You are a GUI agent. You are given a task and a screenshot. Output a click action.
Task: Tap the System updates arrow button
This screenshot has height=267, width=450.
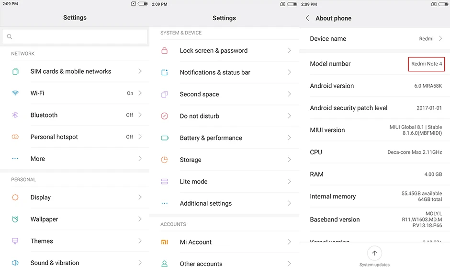click(374, 253)
